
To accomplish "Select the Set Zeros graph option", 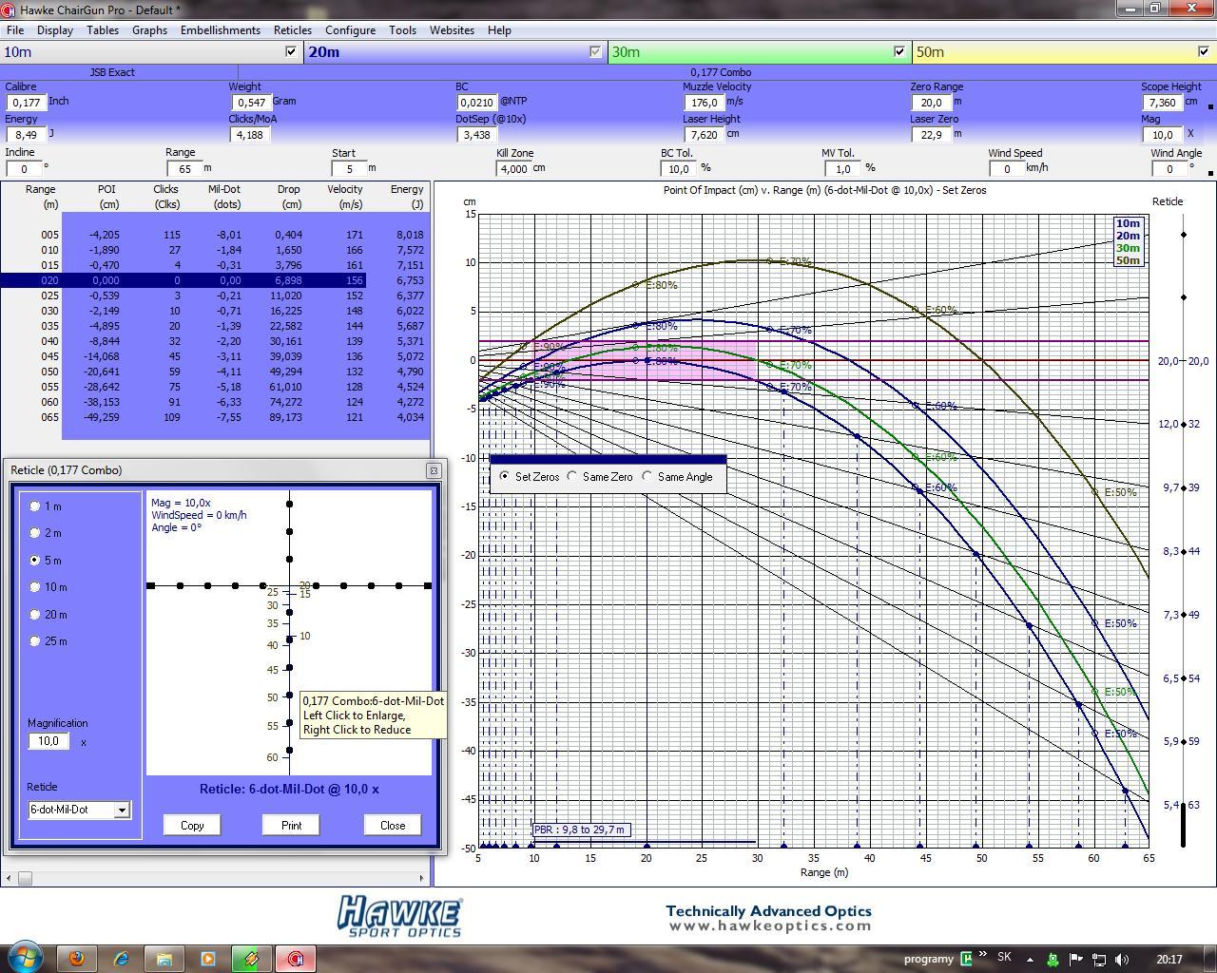I will coord(504,476).
